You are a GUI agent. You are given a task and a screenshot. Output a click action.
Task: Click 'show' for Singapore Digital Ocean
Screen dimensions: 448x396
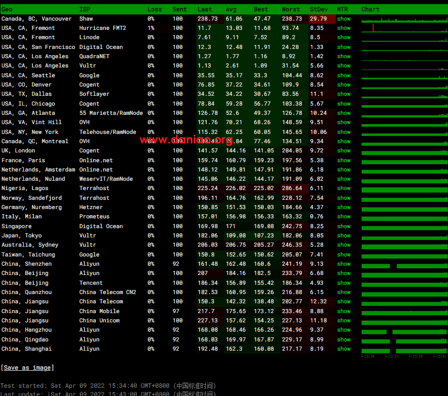(x=344, y=227)
